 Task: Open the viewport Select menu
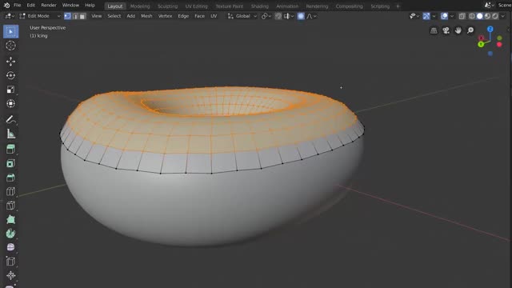coord(114,16)
